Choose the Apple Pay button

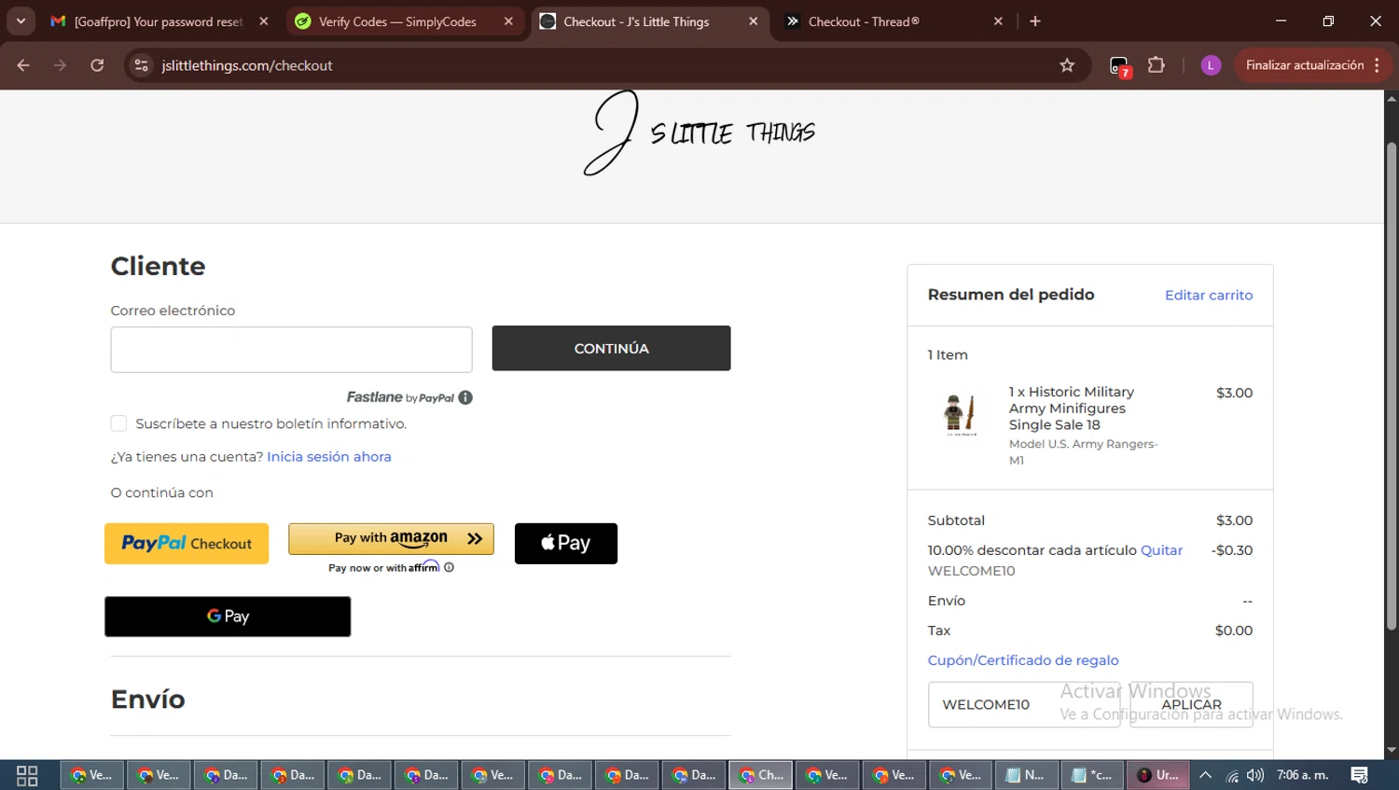coord(566,544)
